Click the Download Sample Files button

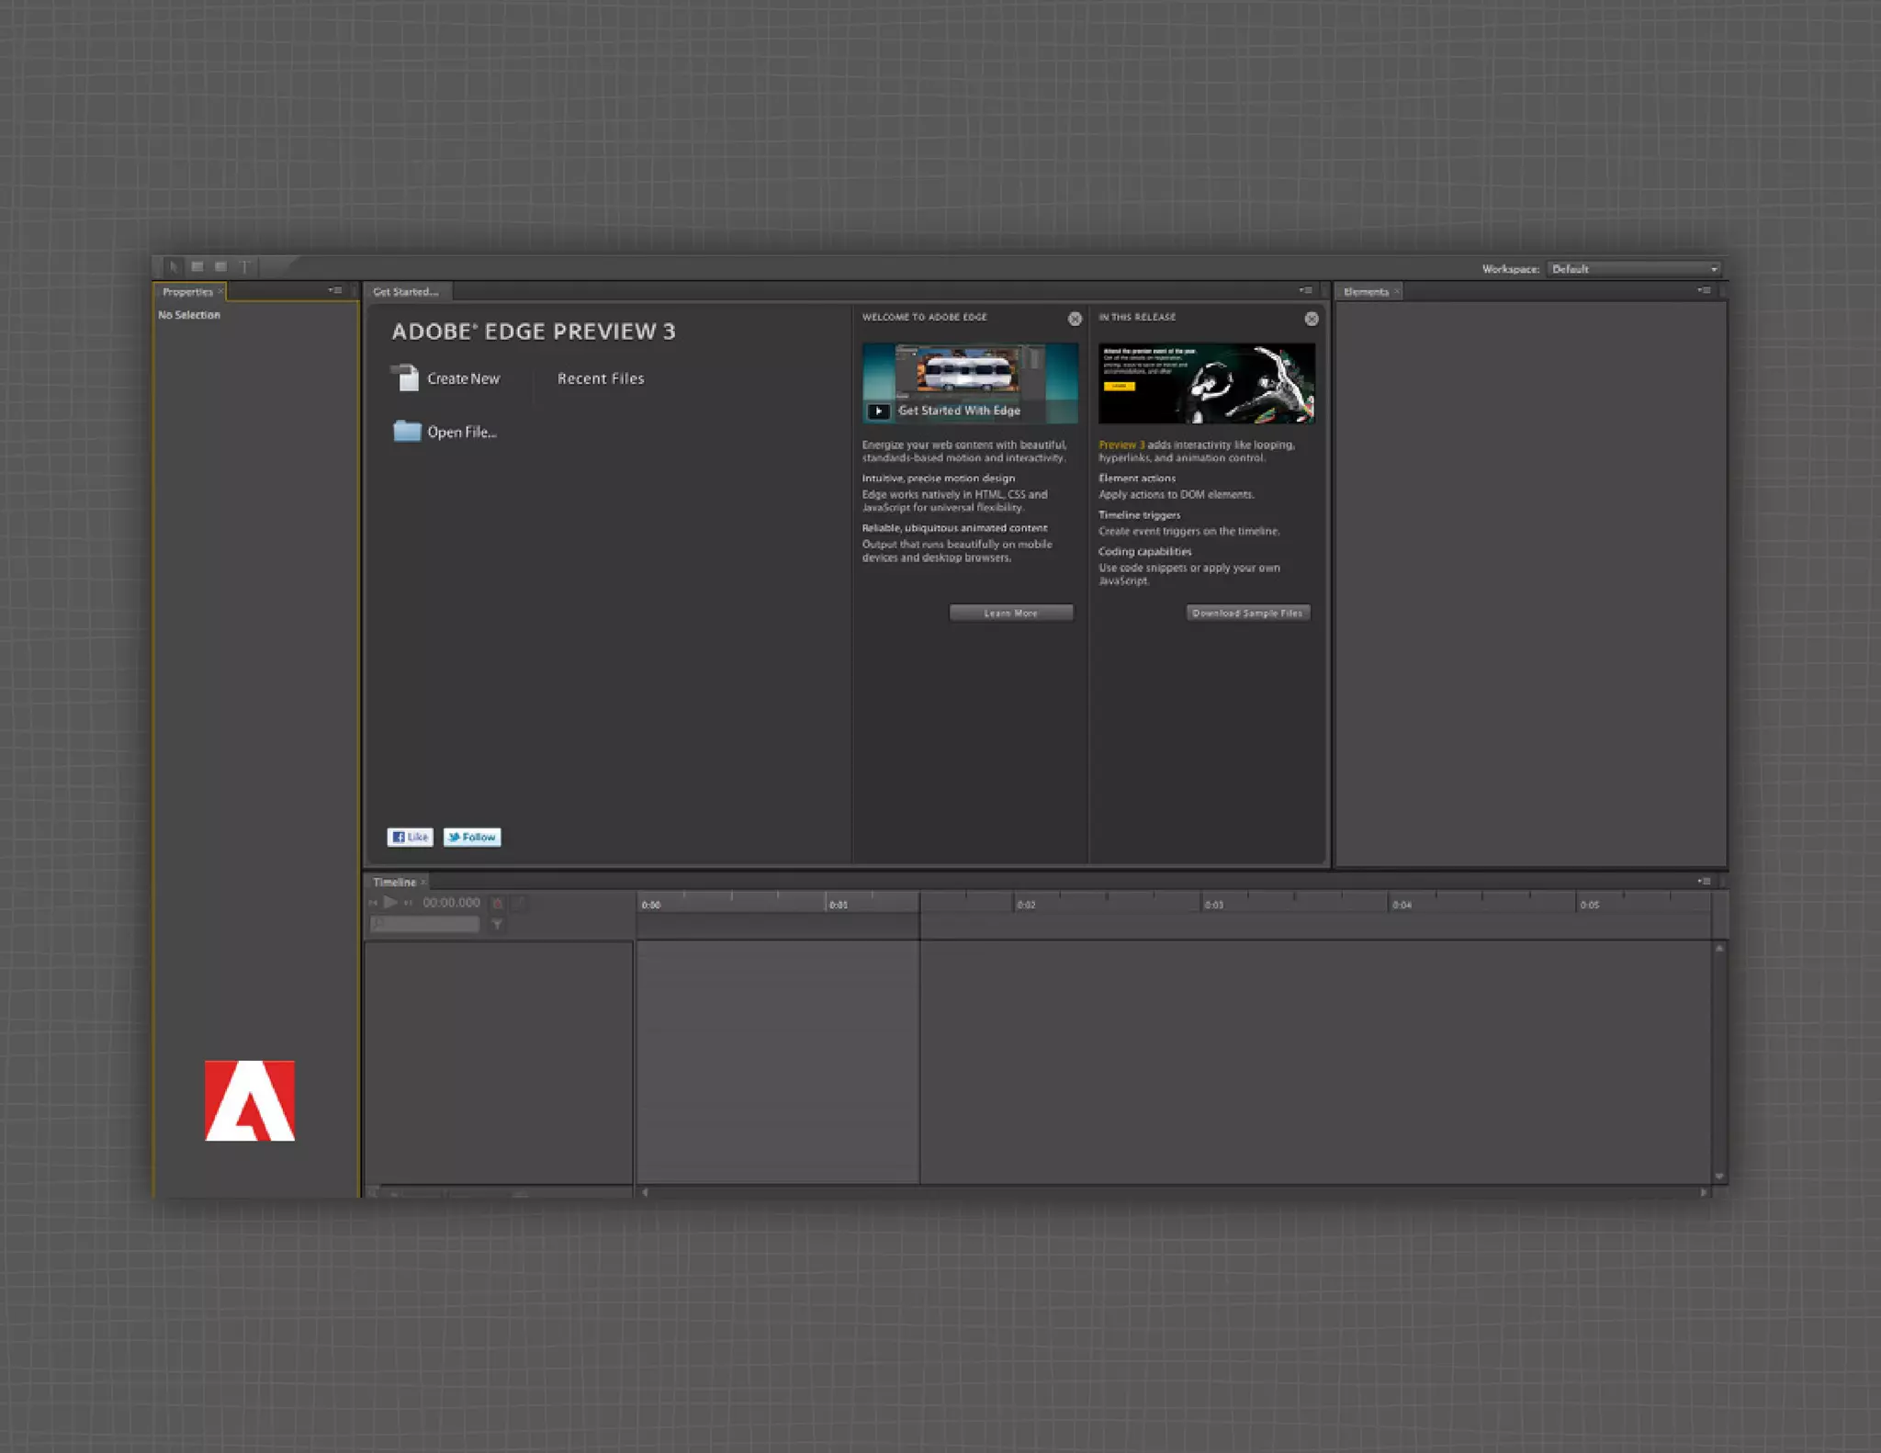(1246, 613)
